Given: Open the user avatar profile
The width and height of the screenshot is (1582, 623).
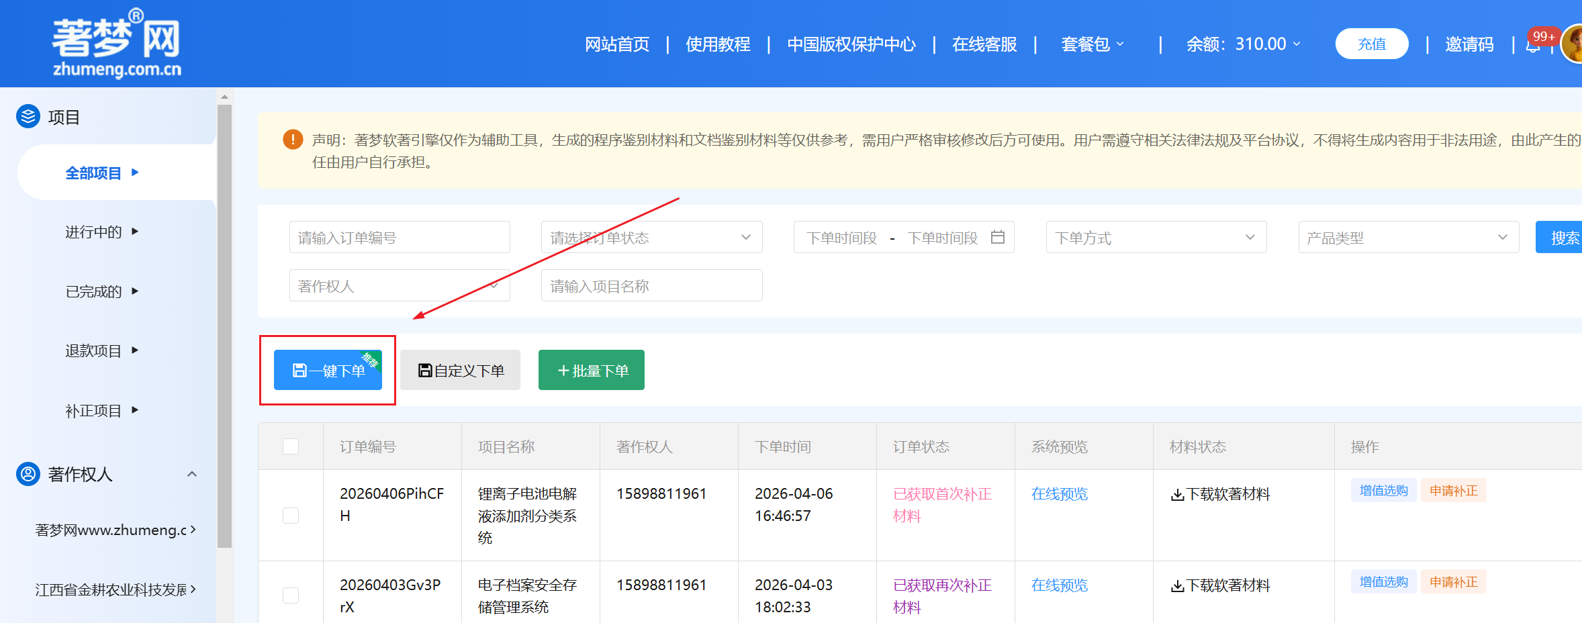Looking at the screenshot, I should 1573,44.
